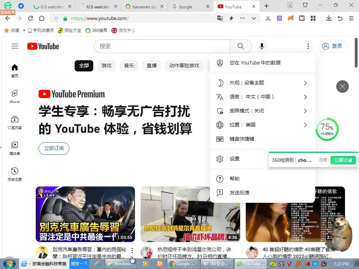This screenshot has width=359, height=269.
Task: Select the 游戏 filter chip
Action: click(106, 65)
